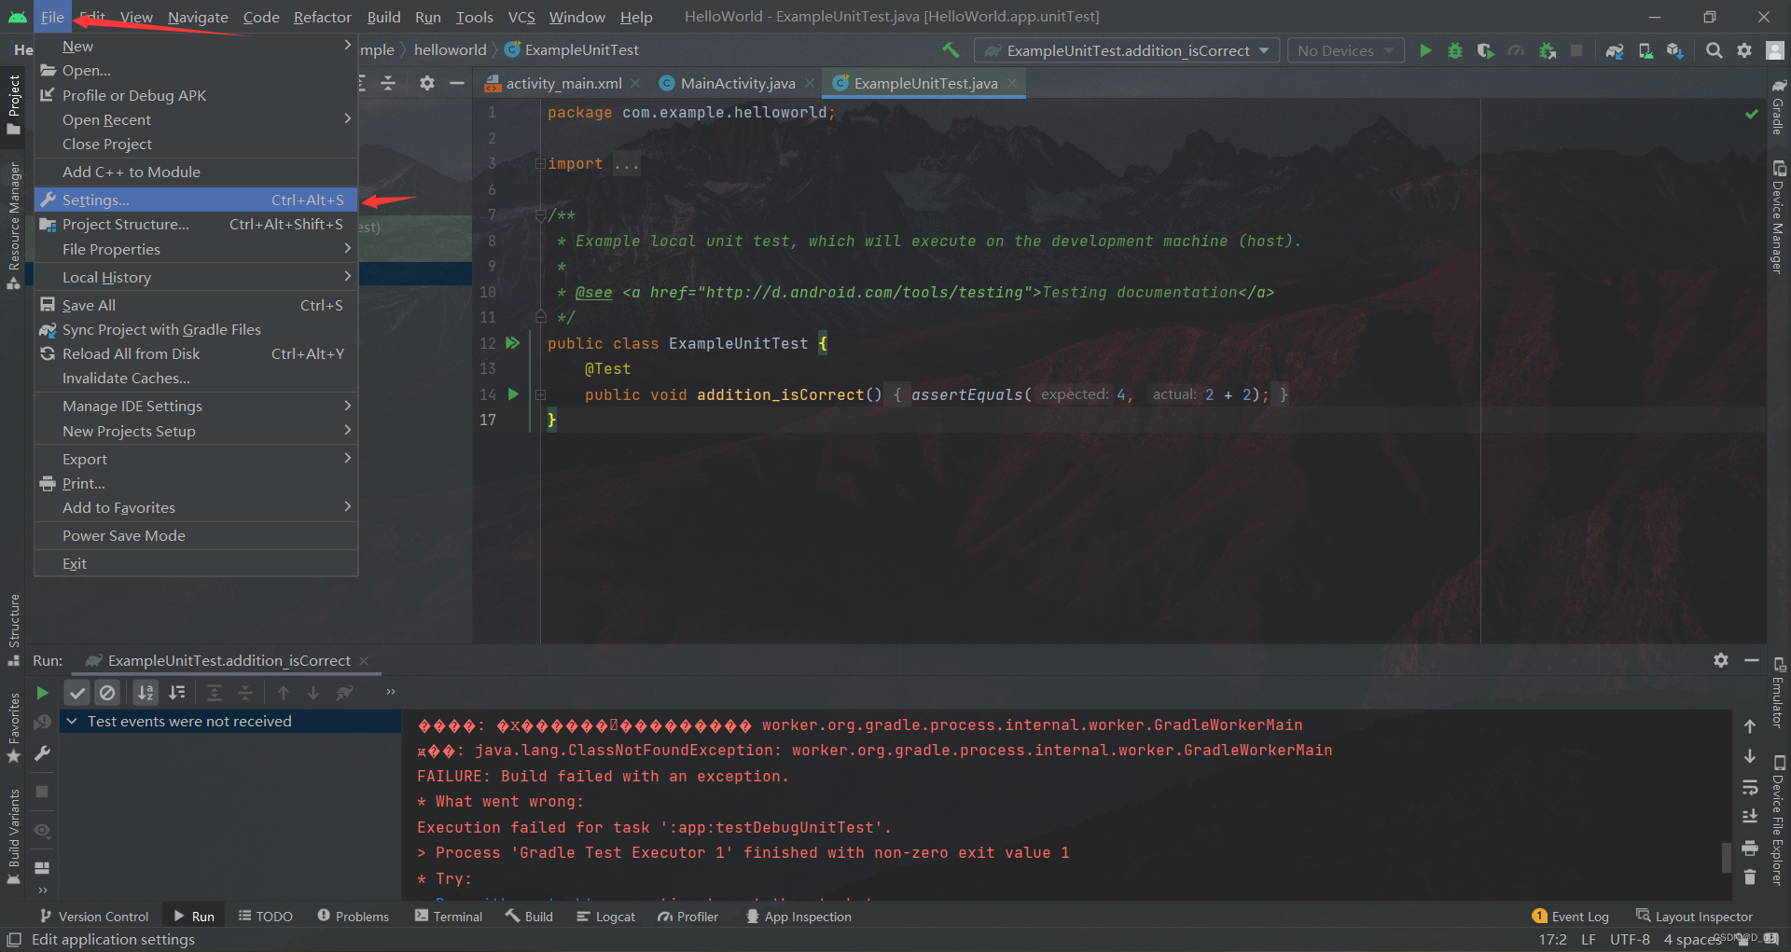
Task: Run addition_isCorrect via gutter arrow line 14
Action: point(513,394)
